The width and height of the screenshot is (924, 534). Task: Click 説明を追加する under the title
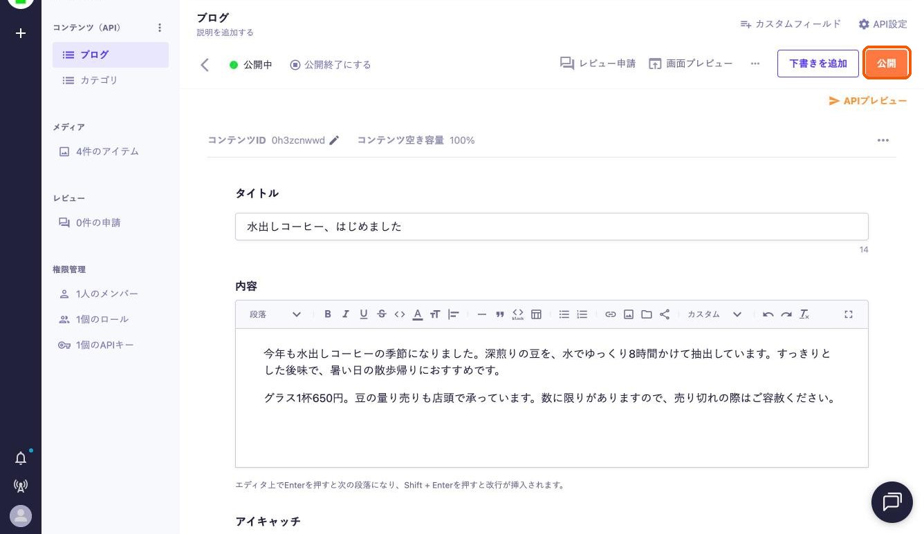pyautogui.click(x=225, y=32)
